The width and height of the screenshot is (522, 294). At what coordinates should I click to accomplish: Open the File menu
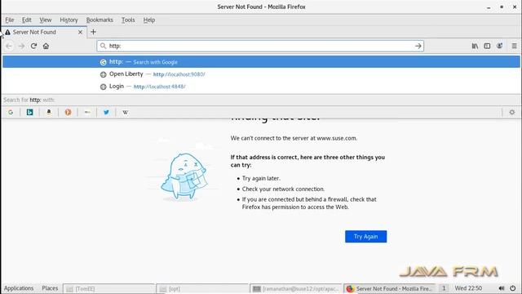click(x=10, y=20)
